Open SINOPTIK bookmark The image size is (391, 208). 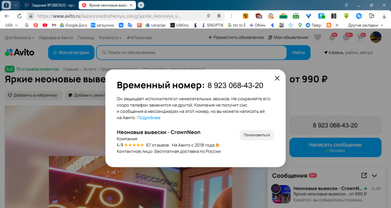pyautogui.click(x=212, y=25)
